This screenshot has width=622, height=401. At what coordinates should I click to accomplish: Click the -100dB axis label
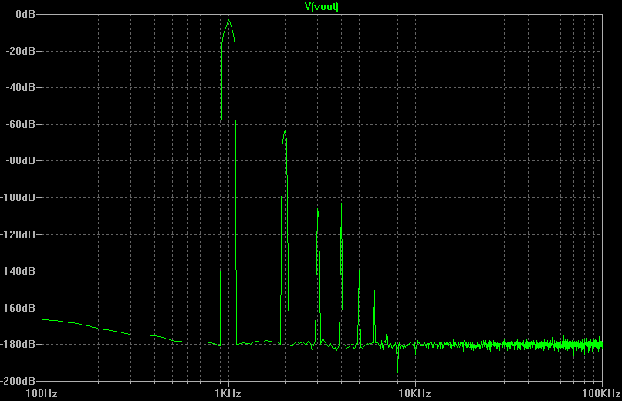(18, 197)
